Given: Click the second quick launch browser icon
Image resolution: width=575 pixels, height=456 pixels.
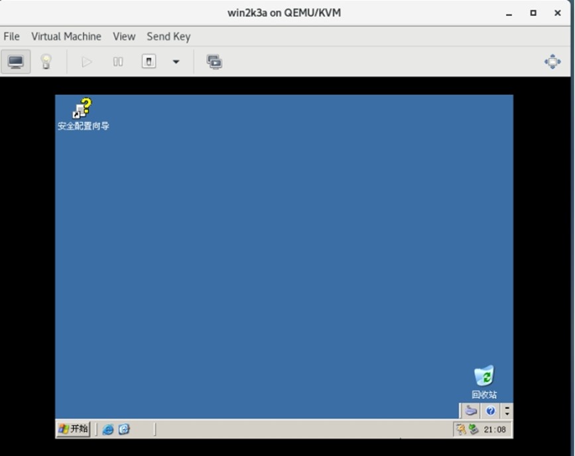Looking at the screenshot, I should coord(124,429).
